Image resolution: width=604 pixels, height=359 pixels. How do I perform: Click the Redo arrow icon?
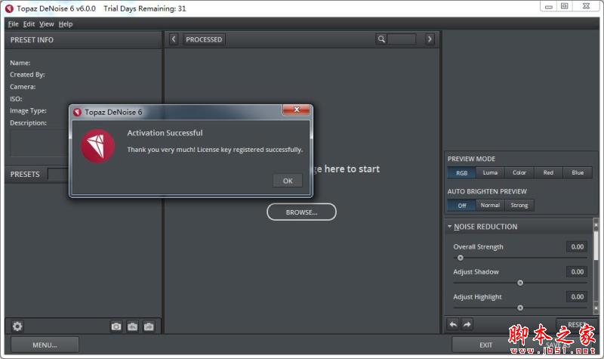467,324
